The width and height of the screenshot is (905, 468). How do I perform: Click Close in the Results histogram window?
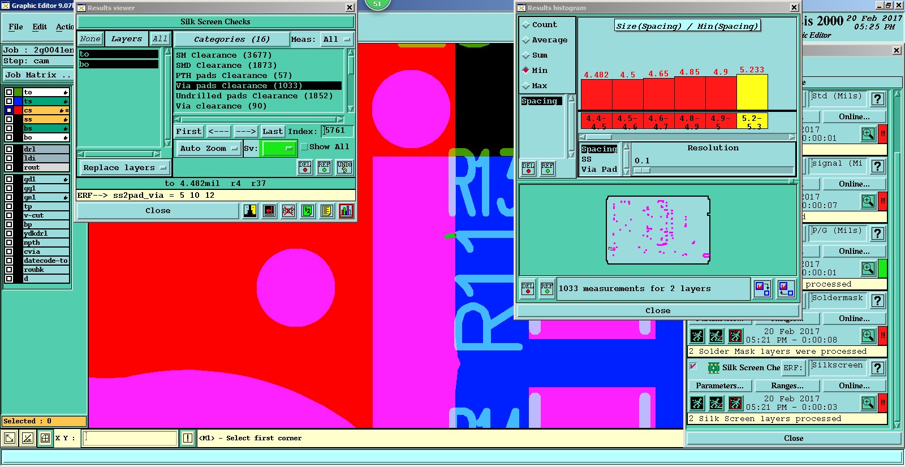pyautogui.click(x=658, y=311)
